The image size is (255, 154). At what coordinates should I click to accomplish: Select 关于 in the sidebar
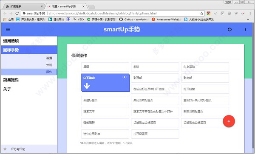click(29, 89)
